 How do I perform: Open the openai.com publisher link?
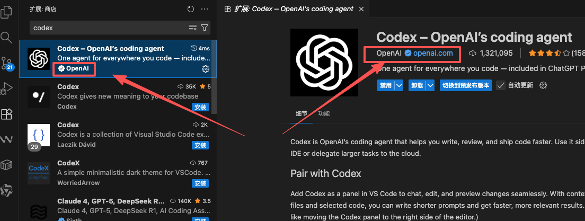pyautogui.click(x=433, y=53)
